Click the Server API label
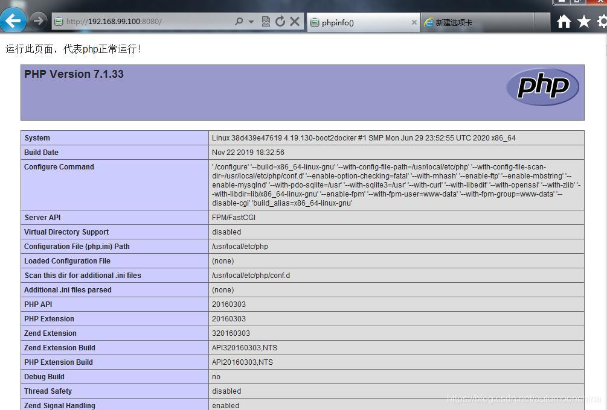 tap(43, 218)
